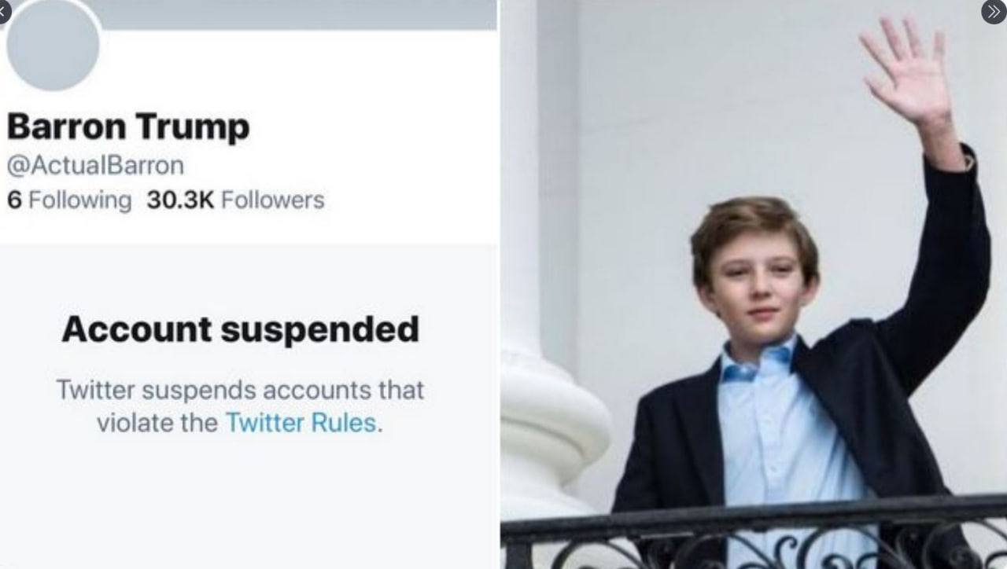Close the image viewer with the X icon

tap(3, 9)
